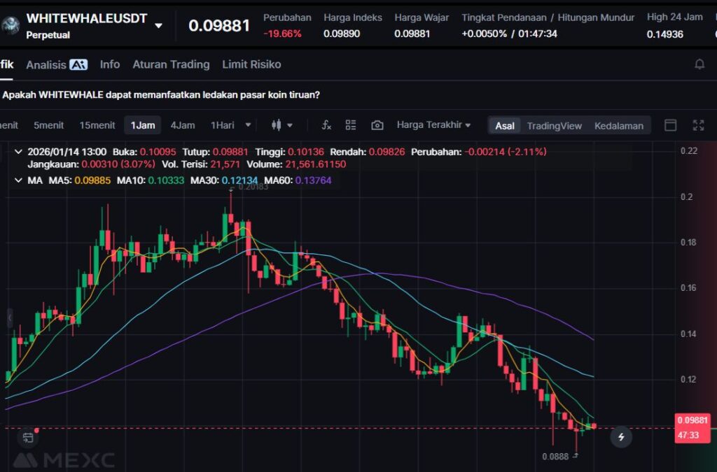The height and width of the screenshot is (472, 717).
Task: Click the chart layout grid icon
Action: pyautogui.click(x=351, y=125)
